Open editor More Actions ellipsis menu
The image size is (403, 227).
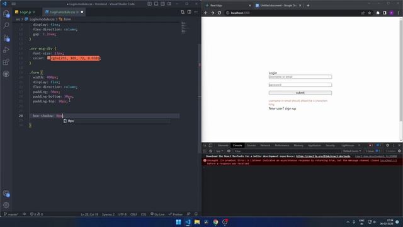tap(196, 12)
